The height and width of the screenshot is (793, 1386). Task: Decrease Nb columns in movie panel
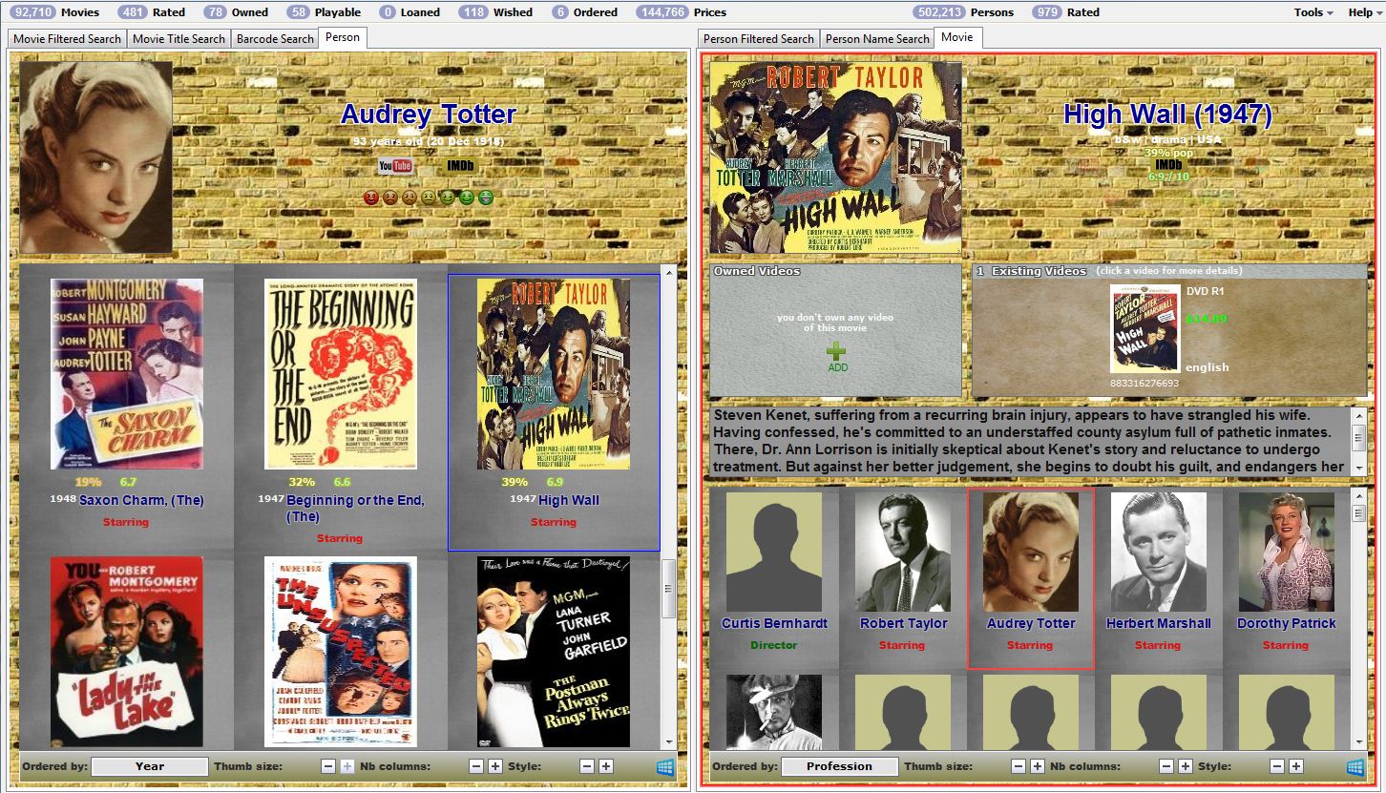[x=1166, y=766]
